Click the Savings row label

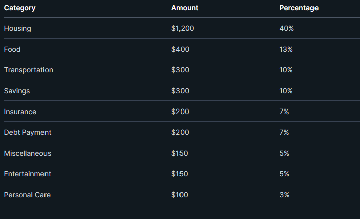coord(17,91)
